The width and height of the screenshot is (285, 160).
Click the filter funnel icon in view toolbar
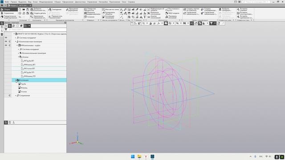point(211,23)
